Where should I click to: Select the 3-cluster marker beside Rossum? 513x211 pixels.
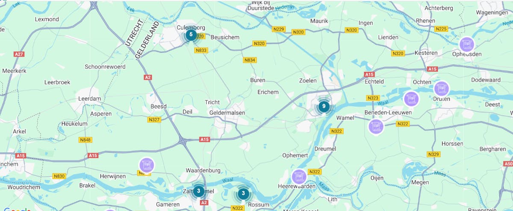(243, 194)
